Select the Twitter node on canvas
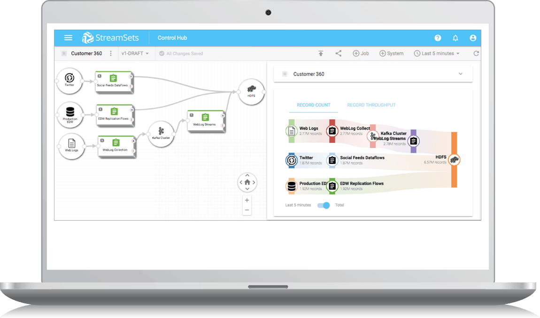Image resolution: width=540 pixels, height=318 pixels. point(69,81)
